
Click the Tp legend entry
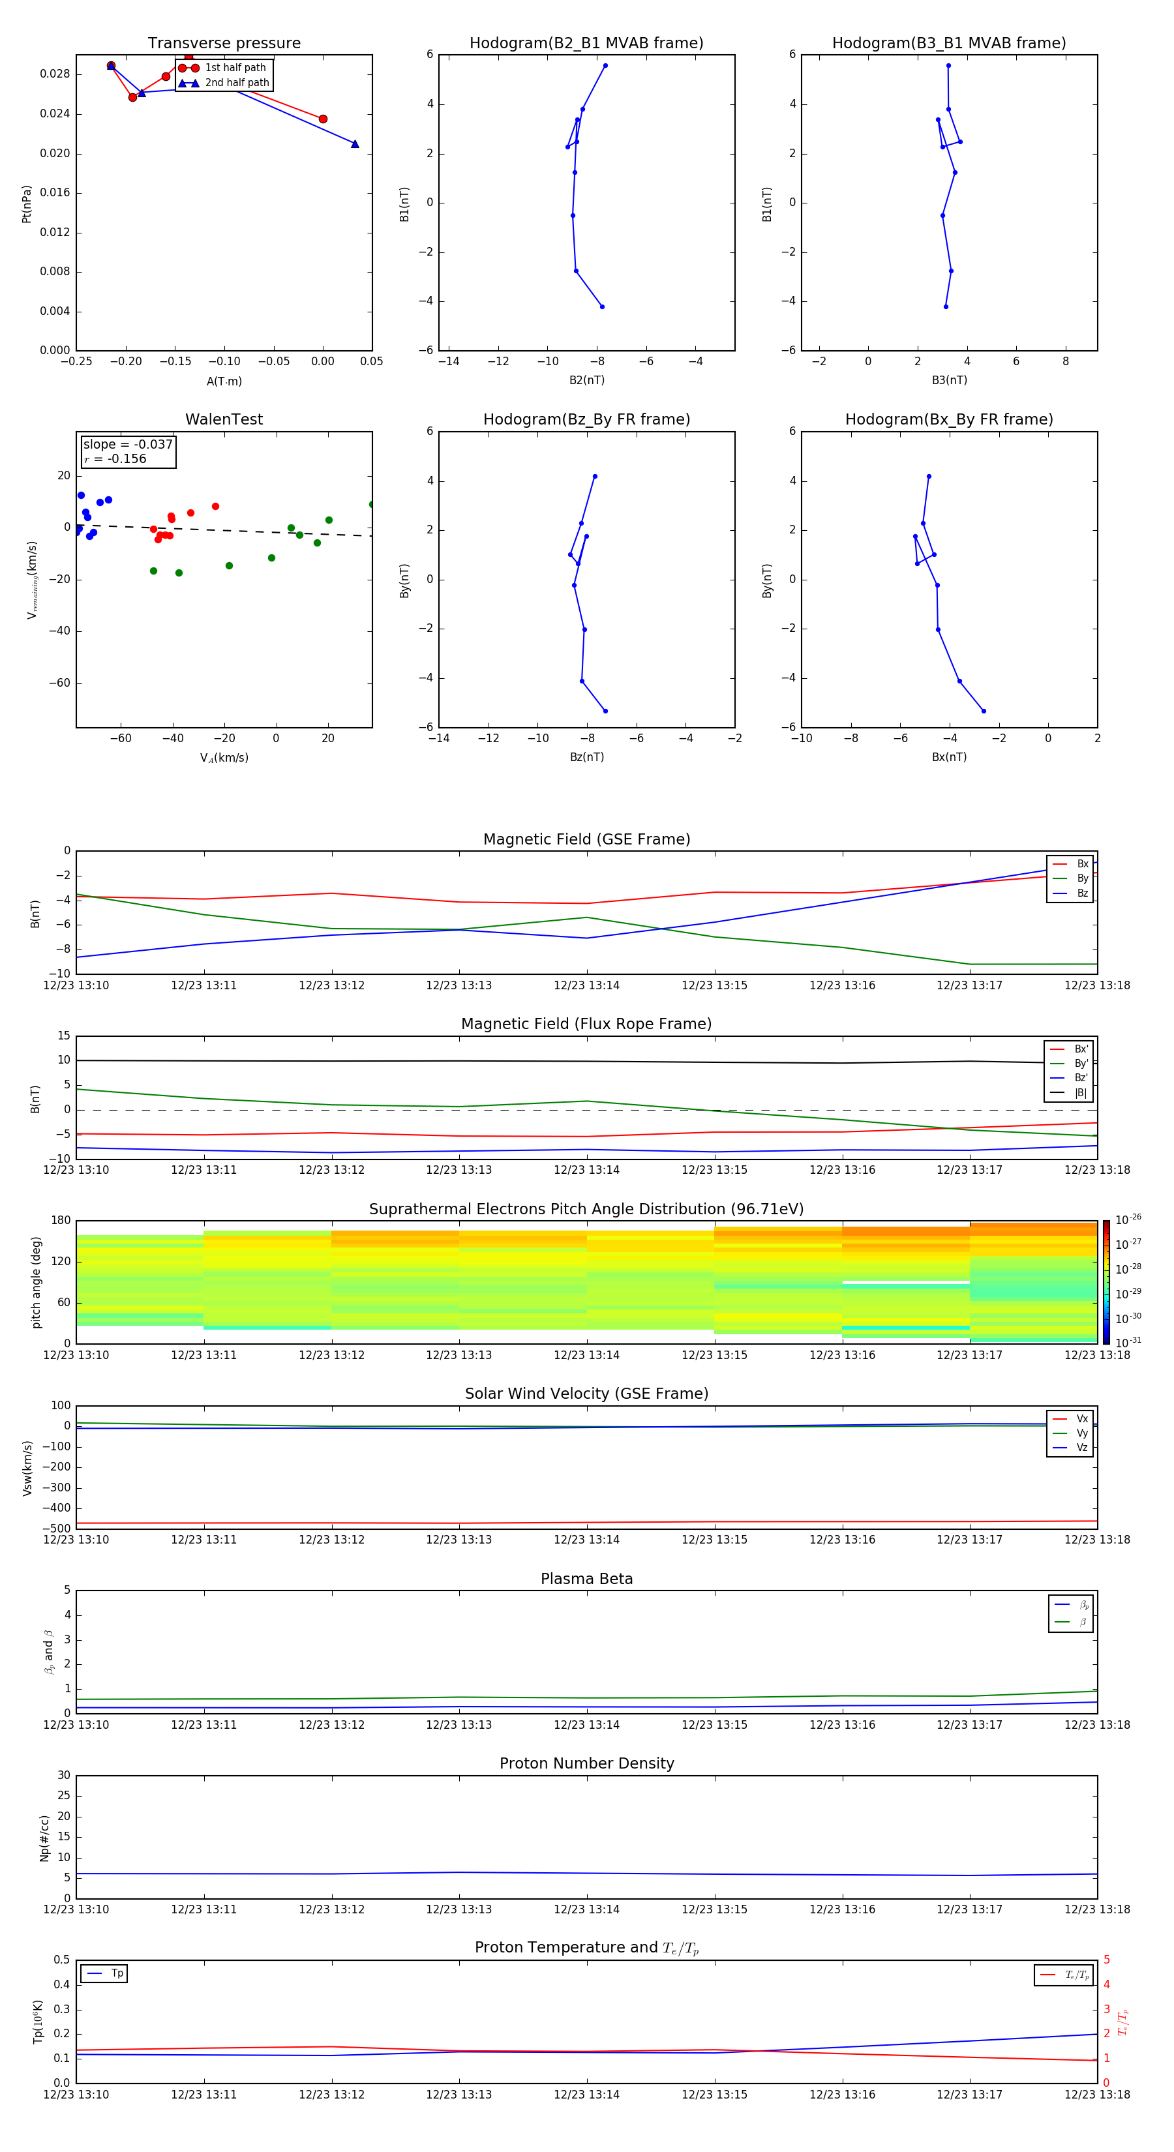pos(105,1973)
